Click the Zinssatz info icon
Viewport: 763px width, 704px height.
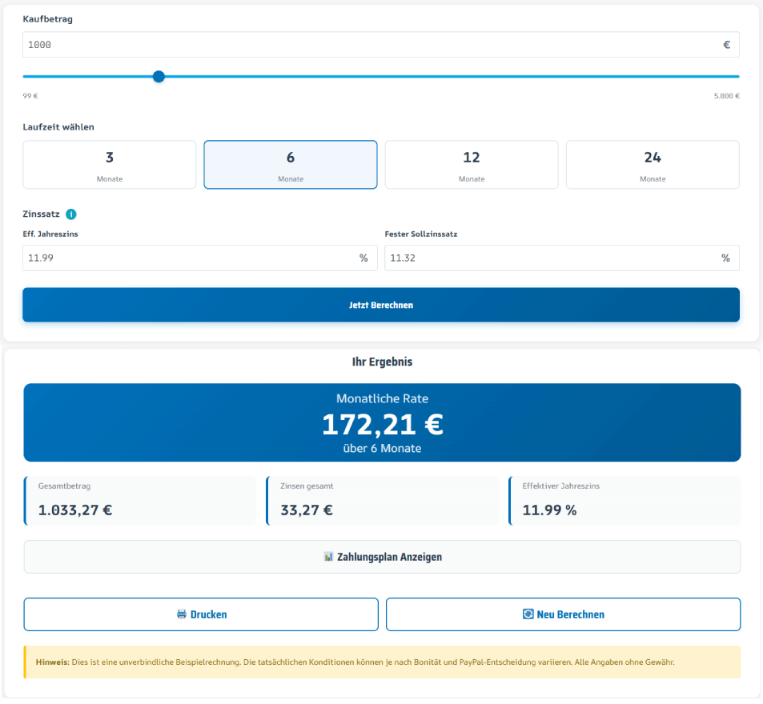[71, 214]
